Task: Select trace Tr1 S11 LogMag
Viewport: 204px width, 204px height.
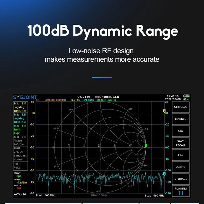Action: pyautogui.click(x=20, y=107)
